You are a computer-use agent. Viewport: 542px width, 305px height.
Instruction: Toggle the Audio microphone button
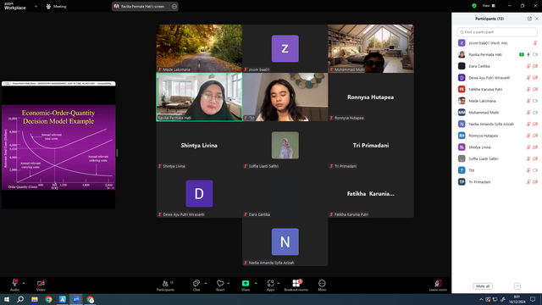[x=14, y=285]
